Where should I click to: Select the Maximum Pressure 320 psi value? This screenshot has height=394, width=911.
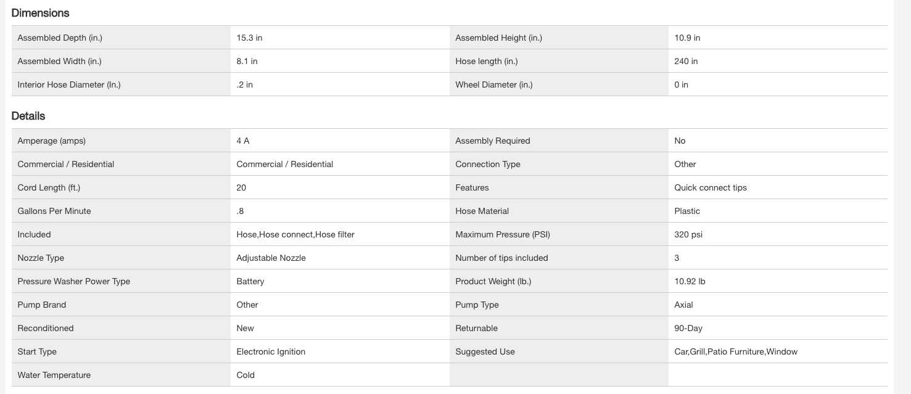688,234
